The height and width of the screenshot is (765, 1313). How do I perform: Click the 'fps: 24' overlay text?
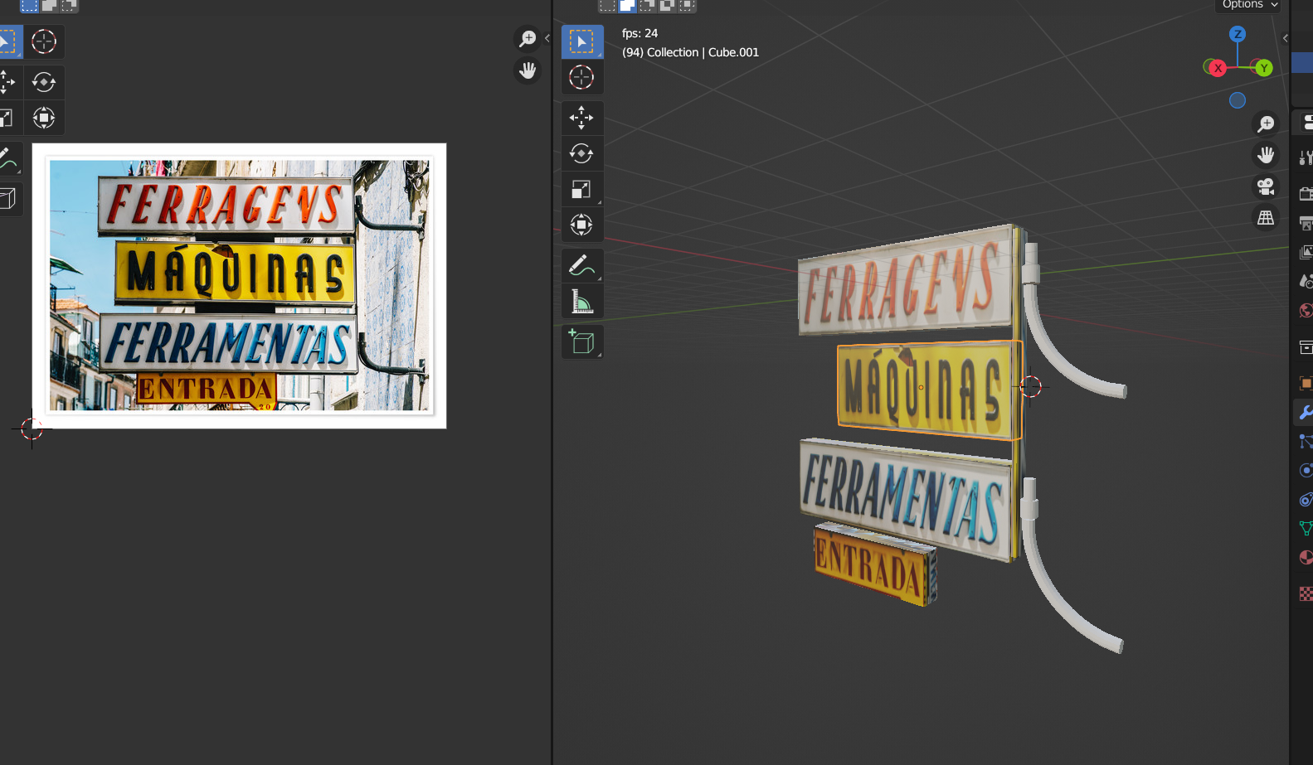pyautogui.click(x=639, y=33)
